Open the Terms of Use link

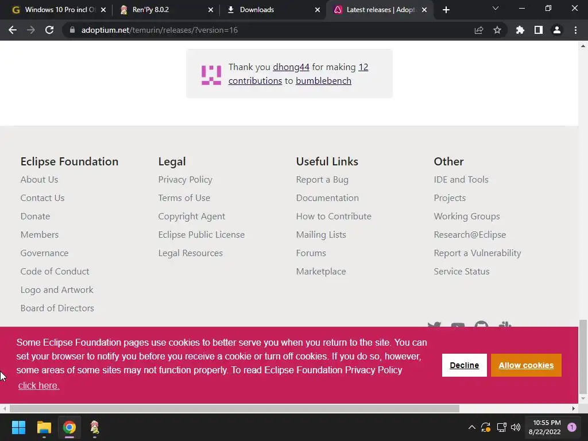184,198
